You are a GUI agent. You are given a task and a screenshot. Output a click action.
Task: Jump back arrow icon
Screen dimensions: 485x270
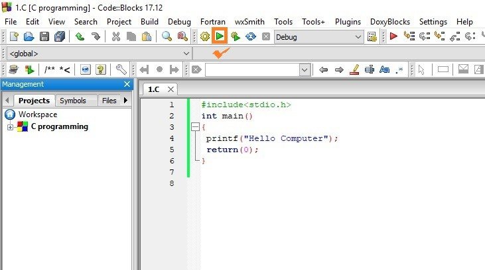323,69
